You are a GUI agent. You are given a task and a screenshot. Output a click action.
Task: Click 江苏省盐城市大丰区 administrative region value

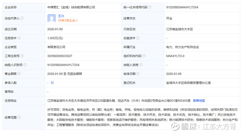pyautogui.click(x=180, y=29)
